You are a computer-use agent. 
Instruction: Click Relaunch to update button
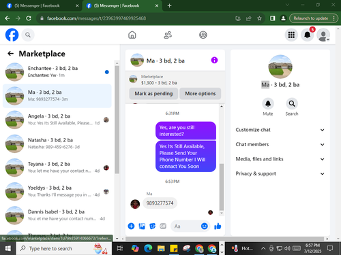click(x=314, y=18)
